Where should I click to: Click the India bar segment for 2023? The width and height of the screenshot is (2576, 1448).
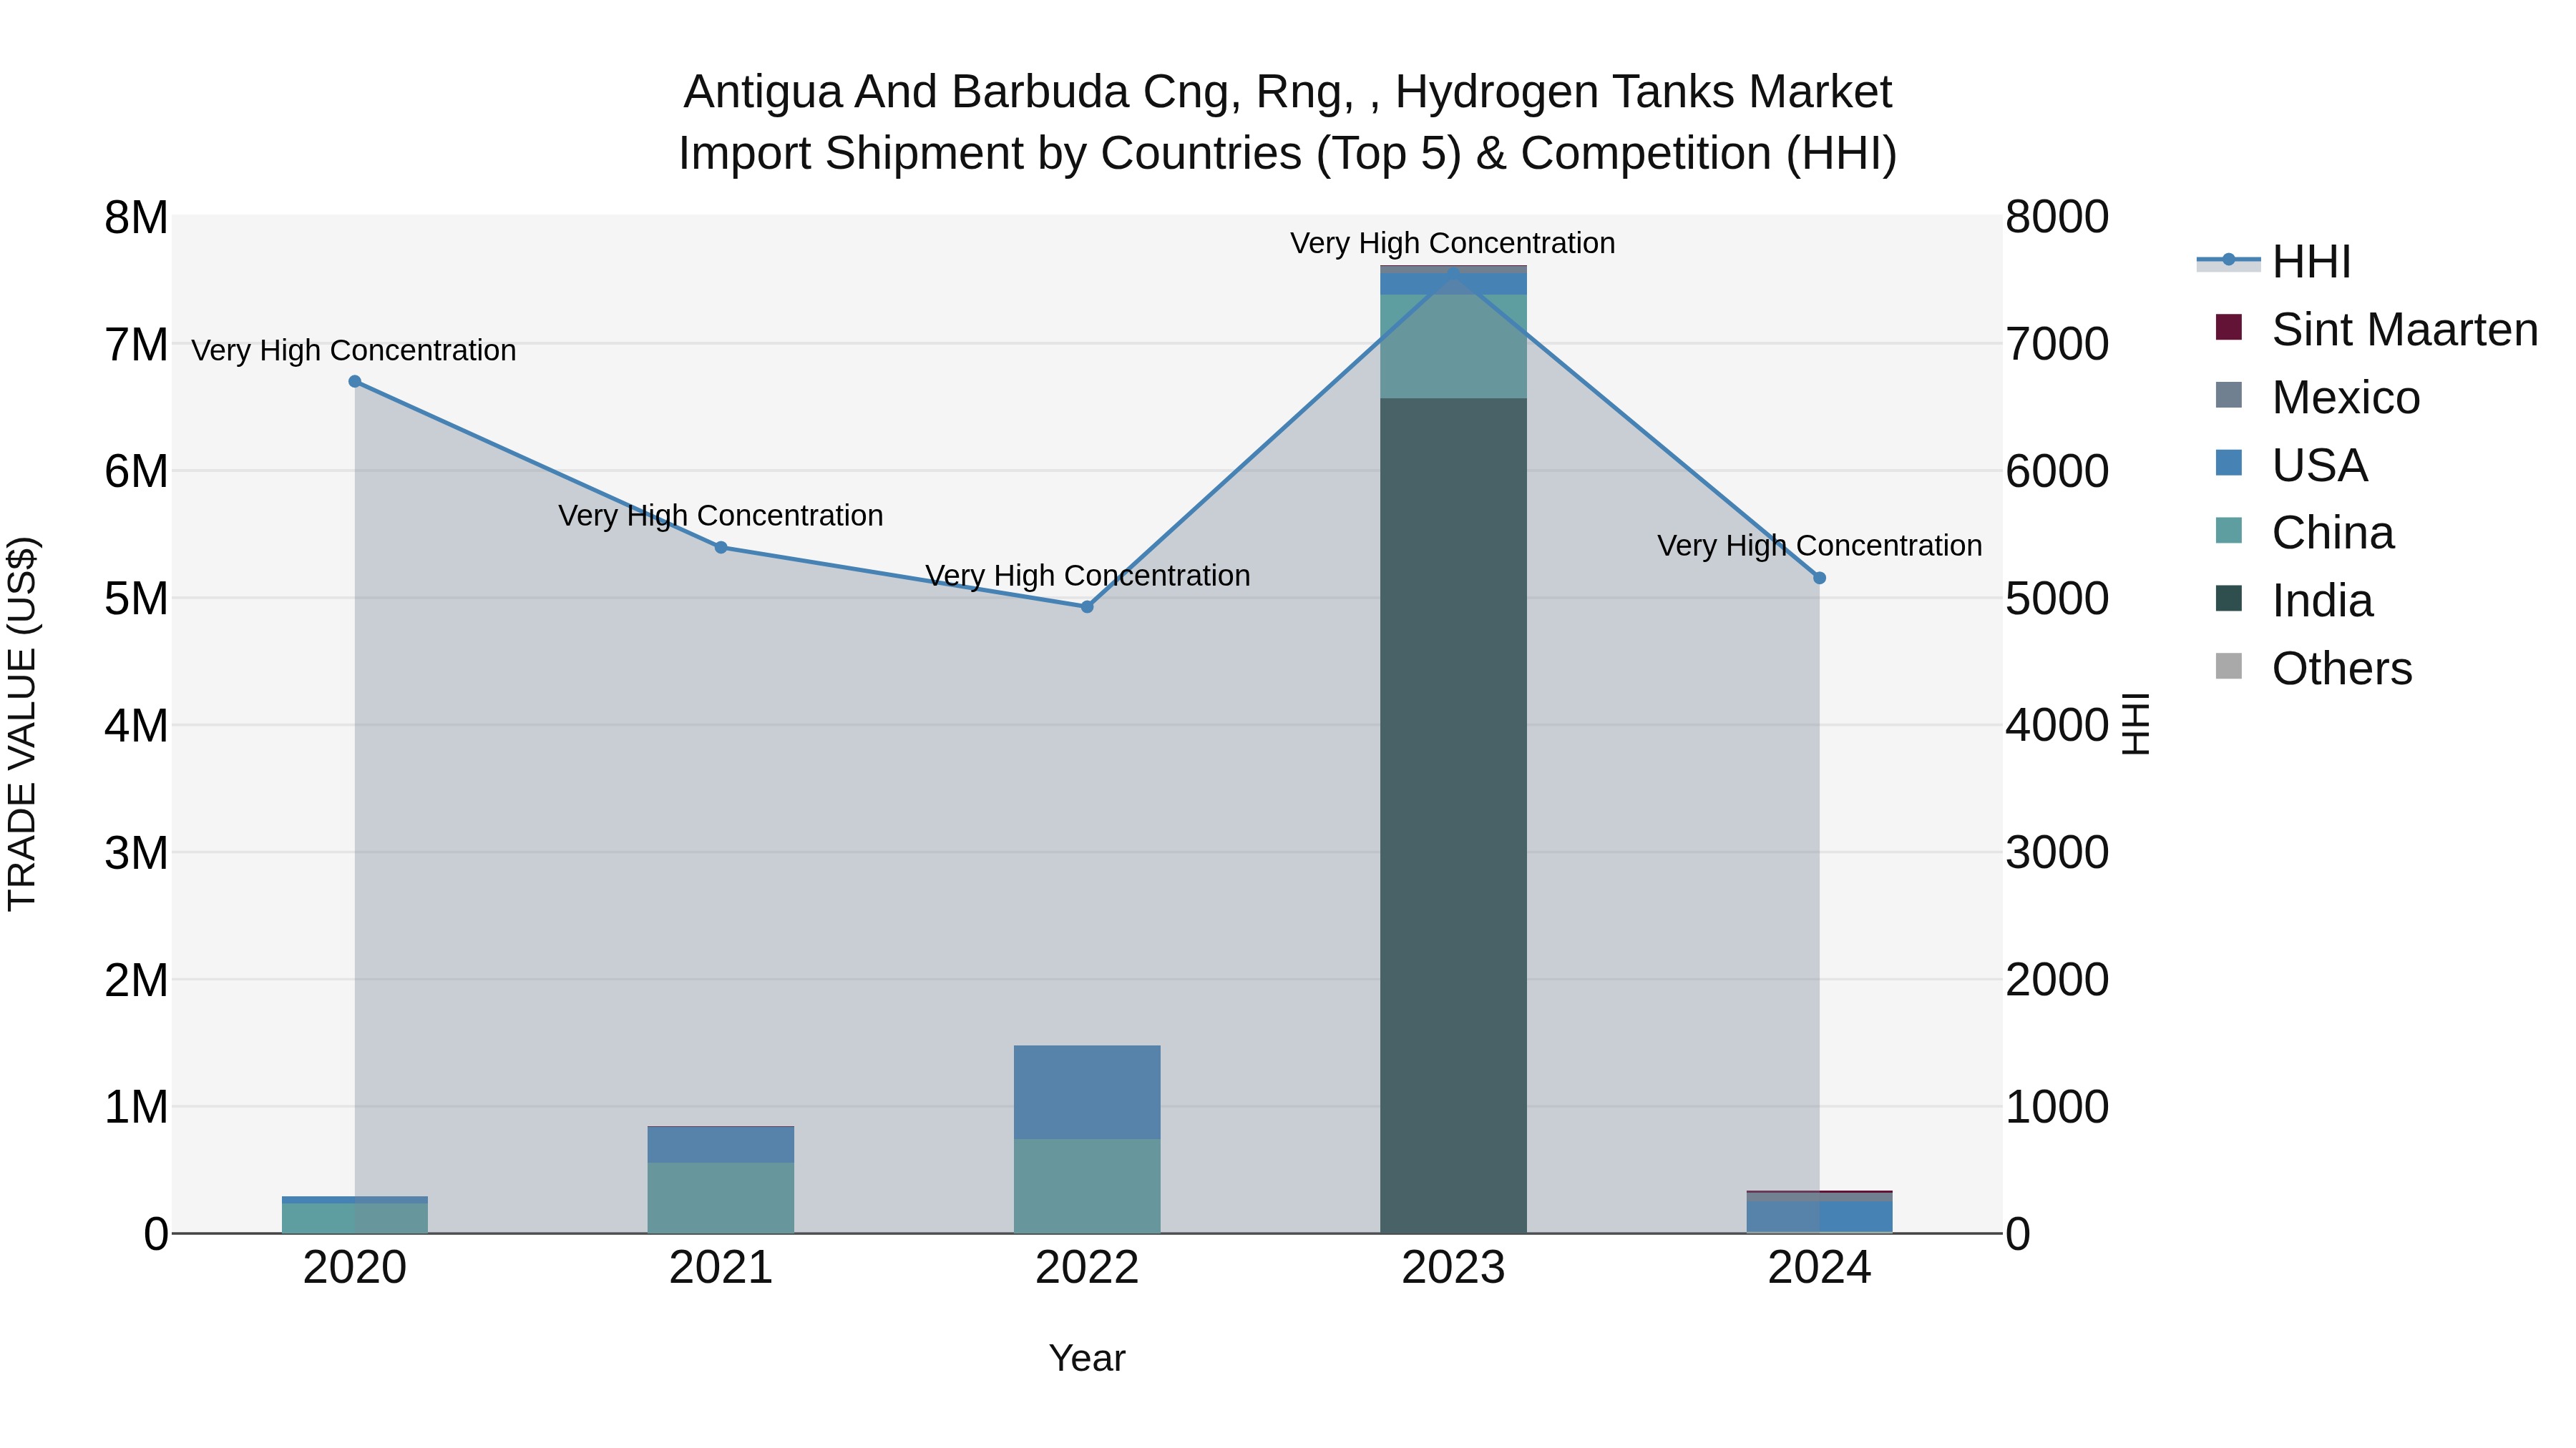coord(1453,814)
